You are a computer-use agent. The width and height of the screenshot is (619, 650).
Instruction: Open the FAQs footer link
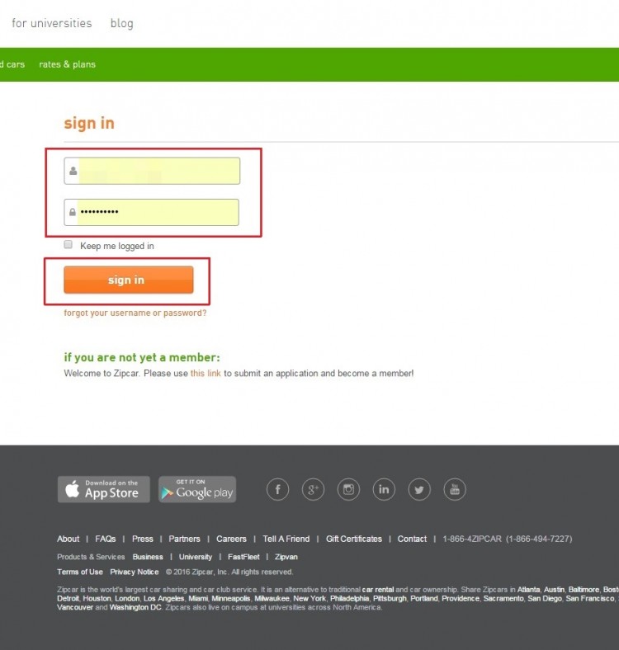pos(106,539)
